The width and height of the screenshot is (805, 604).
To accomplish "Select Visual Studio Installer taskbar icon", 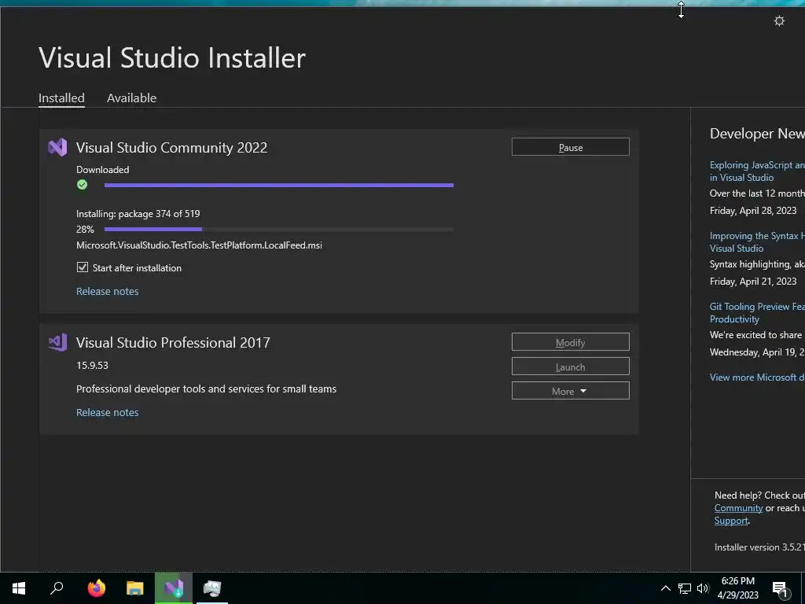I will tap(174, 588).
